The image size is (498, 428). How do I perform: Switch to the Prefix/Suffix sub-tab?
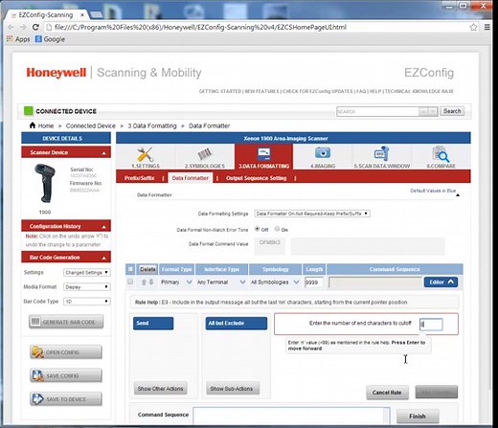click(140, 178)
